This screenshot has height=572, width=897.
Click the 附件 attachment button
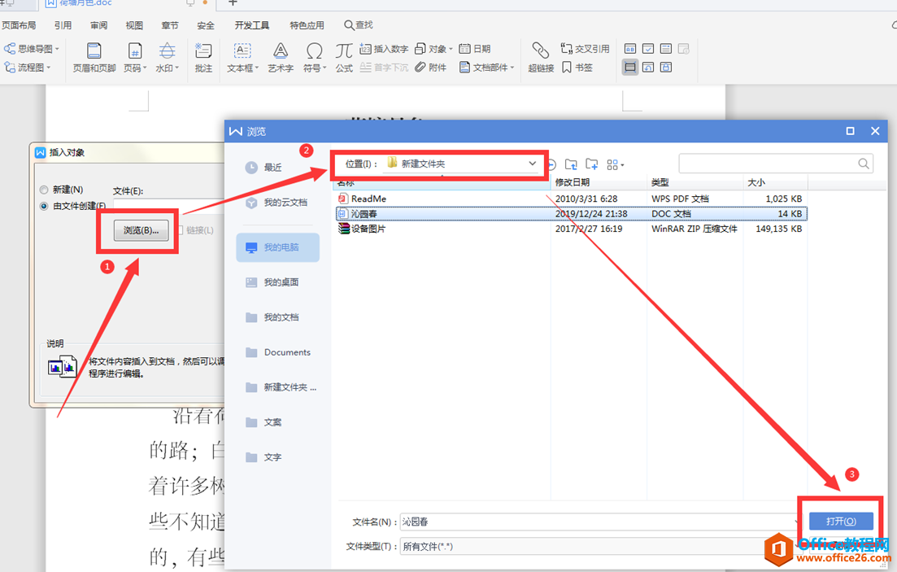(431, 68)
